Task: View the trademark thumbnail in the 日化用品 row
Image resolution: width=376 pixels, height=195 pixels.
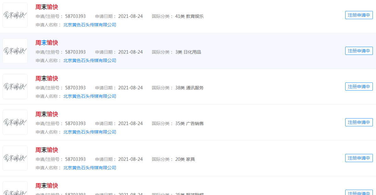Action: tap(15, 50)
